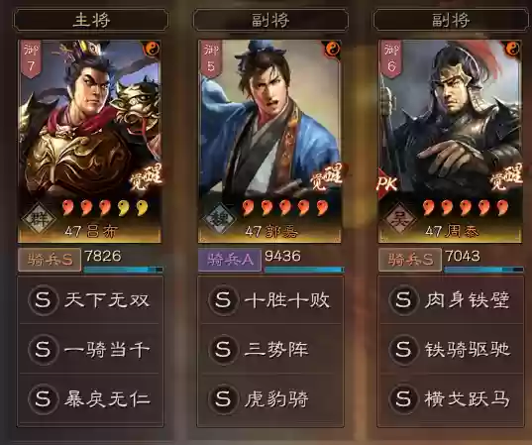Screen dimensions: 532x445
Task: Click the troop strength bar showing 9436
Action: click(x=304, y=270)
